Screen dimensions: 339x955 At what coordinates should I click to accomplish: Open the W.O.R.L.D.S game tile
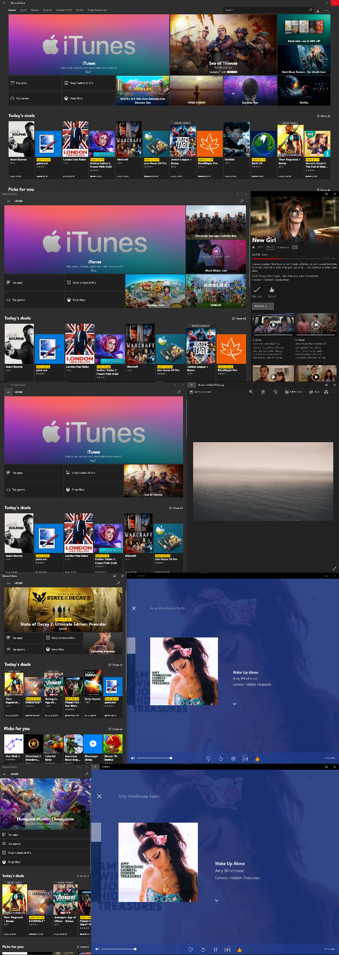click(x=143, y=91)
